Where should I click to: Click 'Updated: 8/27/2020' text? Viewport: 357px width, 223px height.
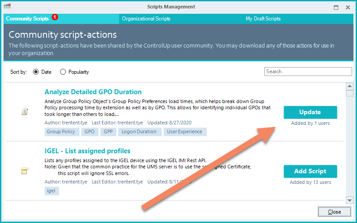point(170,123)
